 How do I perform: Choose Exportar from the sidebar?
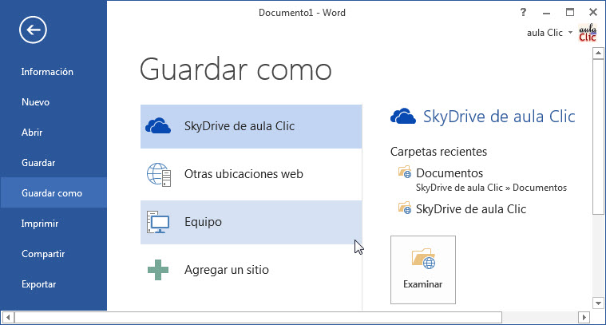(38, 284)
